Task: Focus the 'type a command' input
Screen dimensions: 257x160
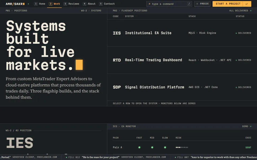Action: [169, 4]
